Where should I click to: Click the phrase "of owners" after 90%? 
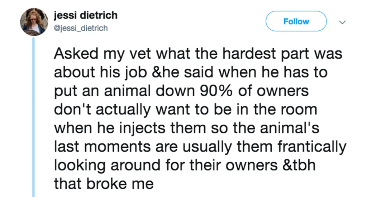point(273,91)
